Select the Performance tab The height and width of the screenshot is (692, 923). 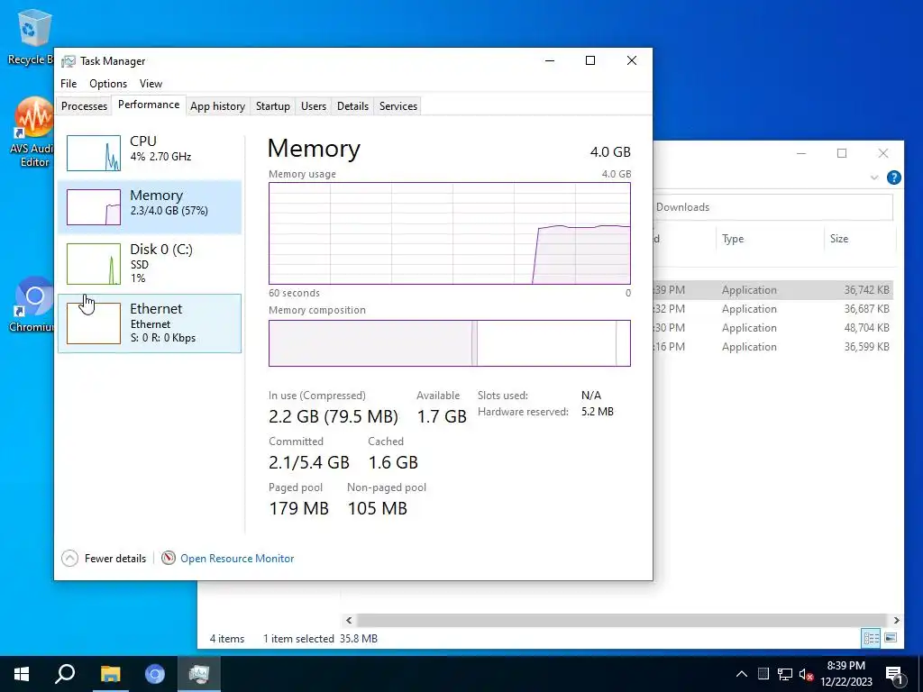[x=149, y=105]
